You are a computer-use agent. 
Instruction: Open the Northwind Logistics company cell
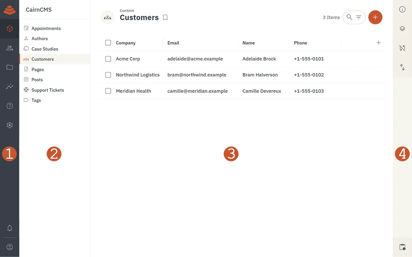(x=138, y=75)
